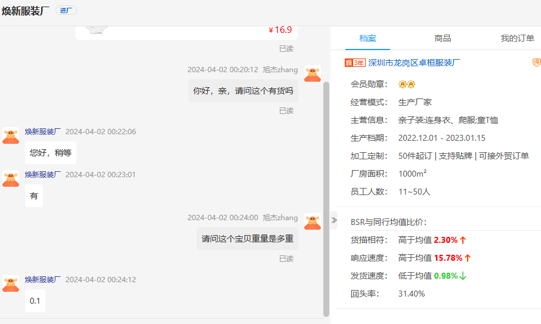Open the 商品 tab

(x=443, y=38)
